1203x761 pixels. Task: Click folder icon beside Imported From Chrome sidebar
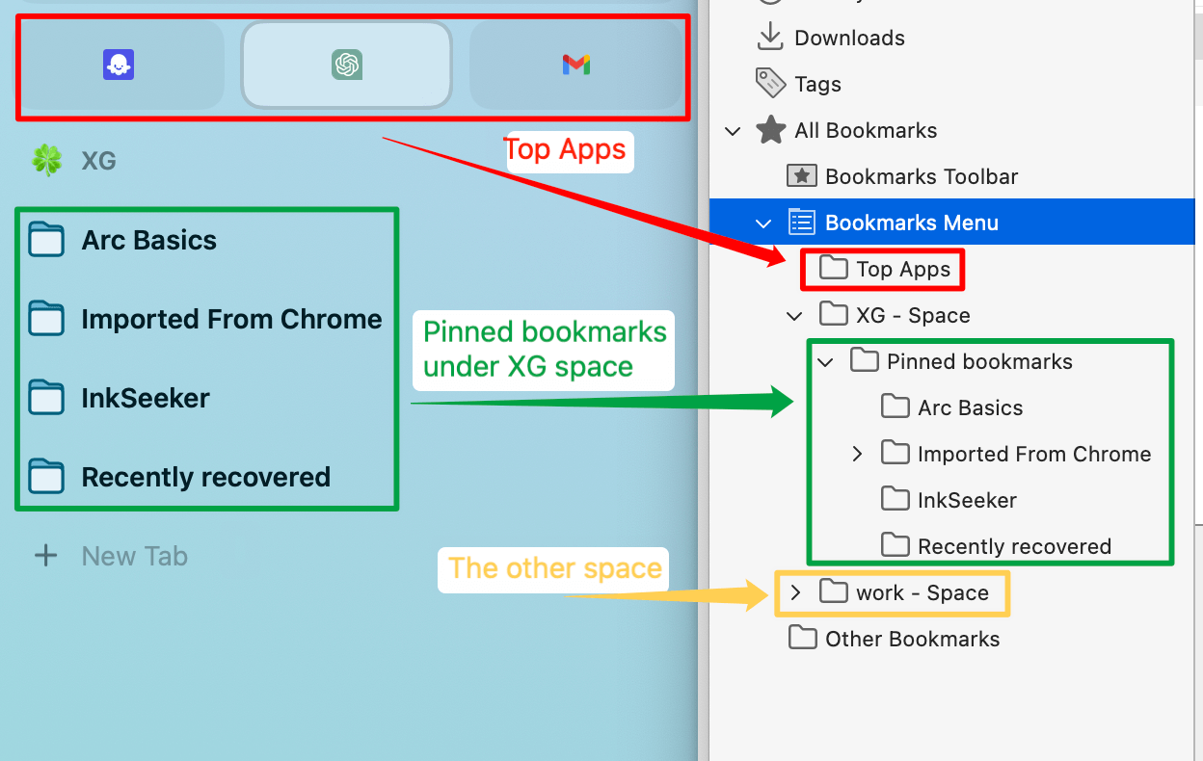(x=46, y=319)
